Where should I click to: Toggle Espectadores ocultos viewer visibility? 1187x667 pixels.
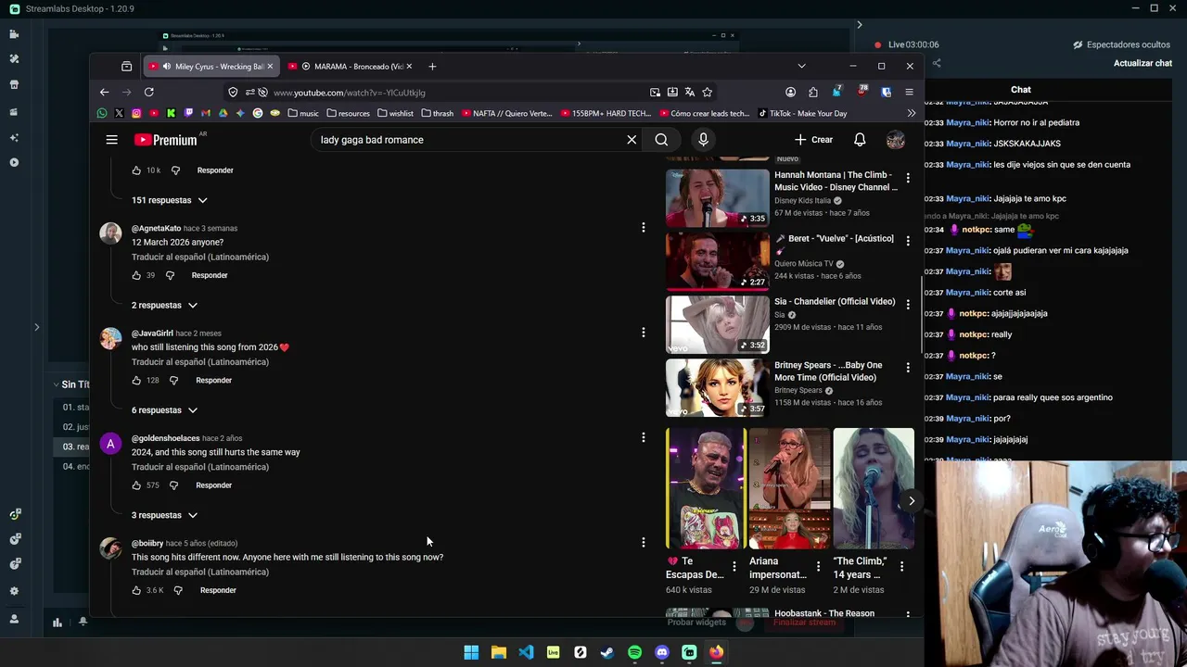(1121, 44)
